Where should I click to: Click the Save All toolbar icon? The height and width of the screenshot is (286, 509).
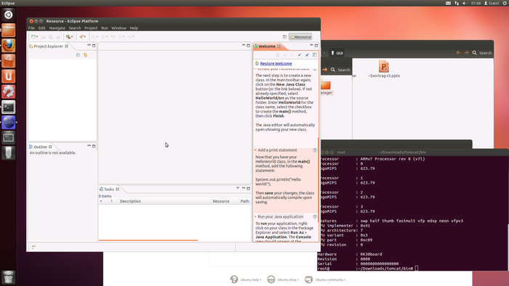click(x=51, y=36)
